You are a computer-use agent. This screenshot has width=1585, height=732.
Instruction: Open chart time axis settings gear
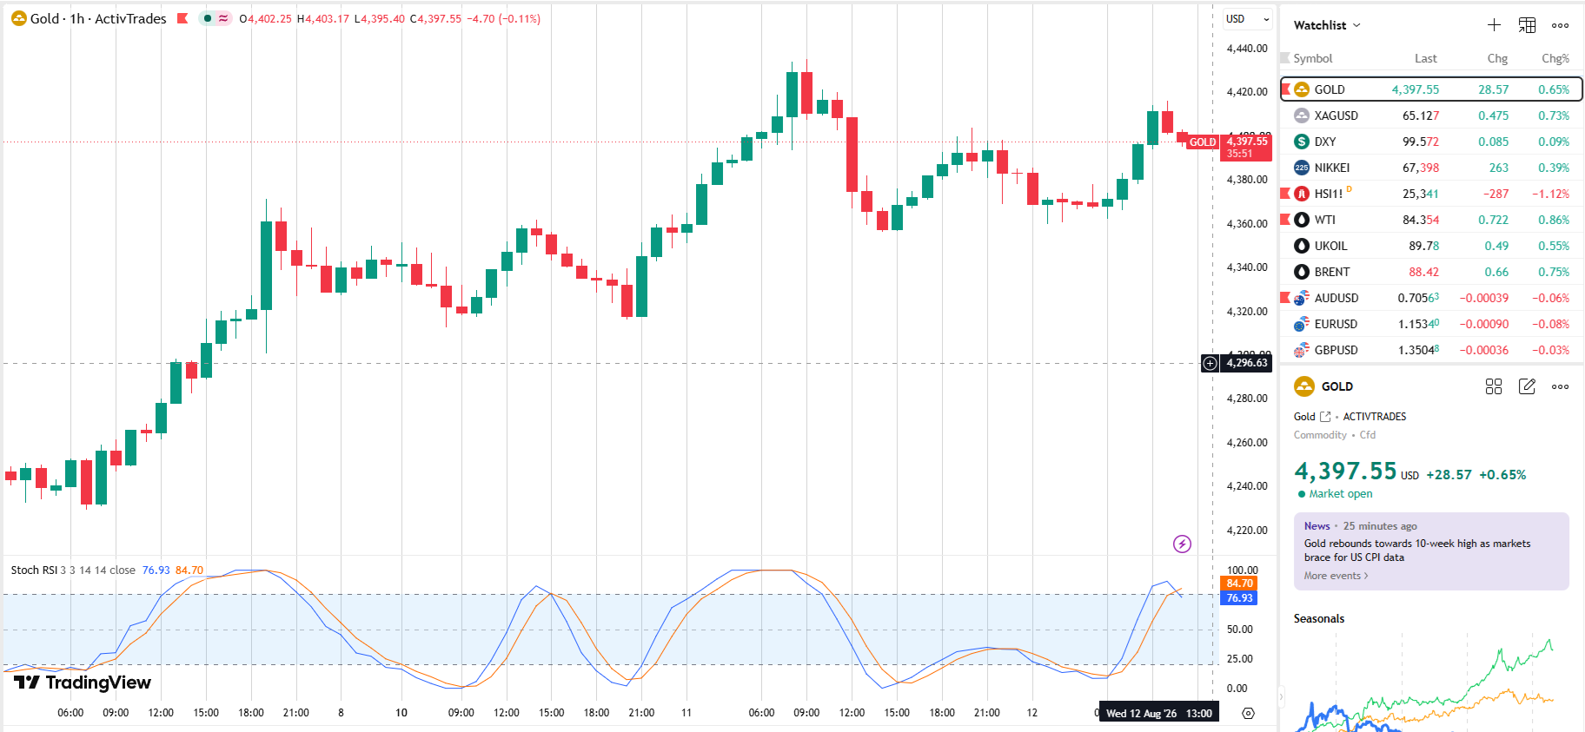click(x=1249, y=713)
